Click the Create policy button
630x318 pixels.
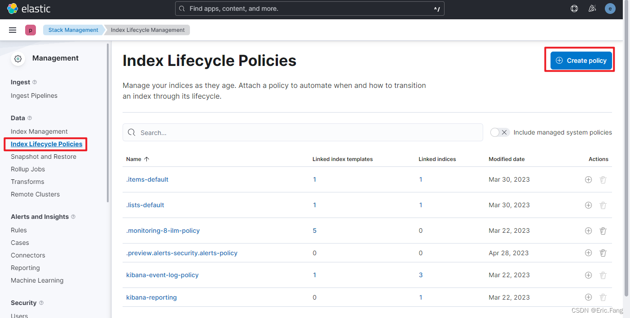pos(581,60)
